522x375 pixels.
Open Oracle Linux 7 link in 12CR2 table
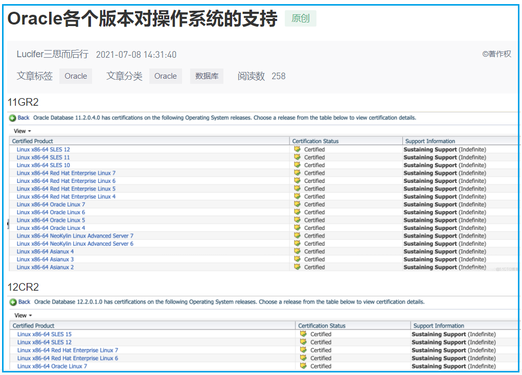pos(52,366)
